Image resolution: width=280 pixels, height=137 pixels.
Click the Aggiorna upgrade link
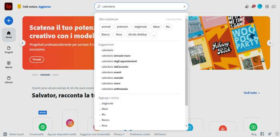(44, 7)
